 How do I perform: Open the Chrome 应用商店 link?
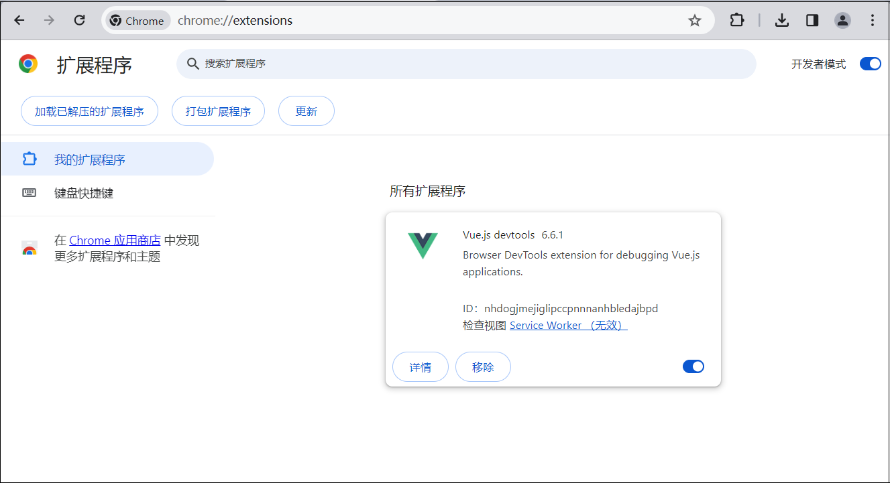[x=115, y=240]
